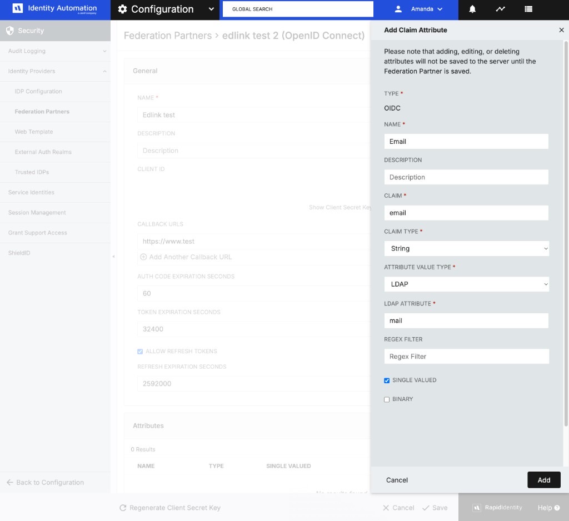Open Help in the footer
569x521 pixels.
point(548,508)
